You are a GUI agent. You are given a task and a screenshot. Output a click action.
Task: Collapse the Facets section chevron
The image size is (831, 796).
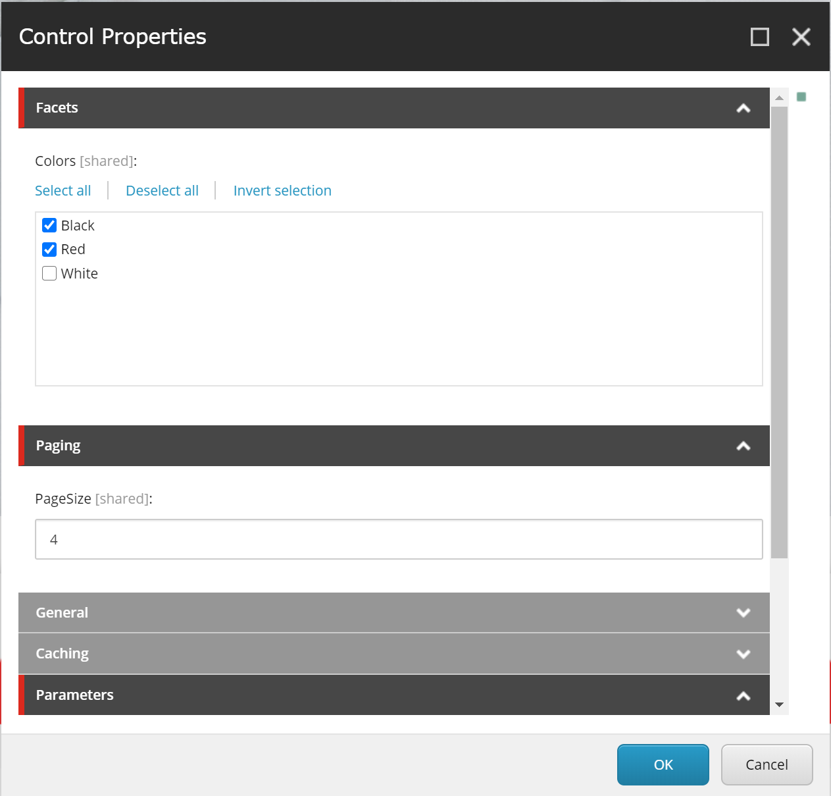pyautogui.click(x=743, y=109)
